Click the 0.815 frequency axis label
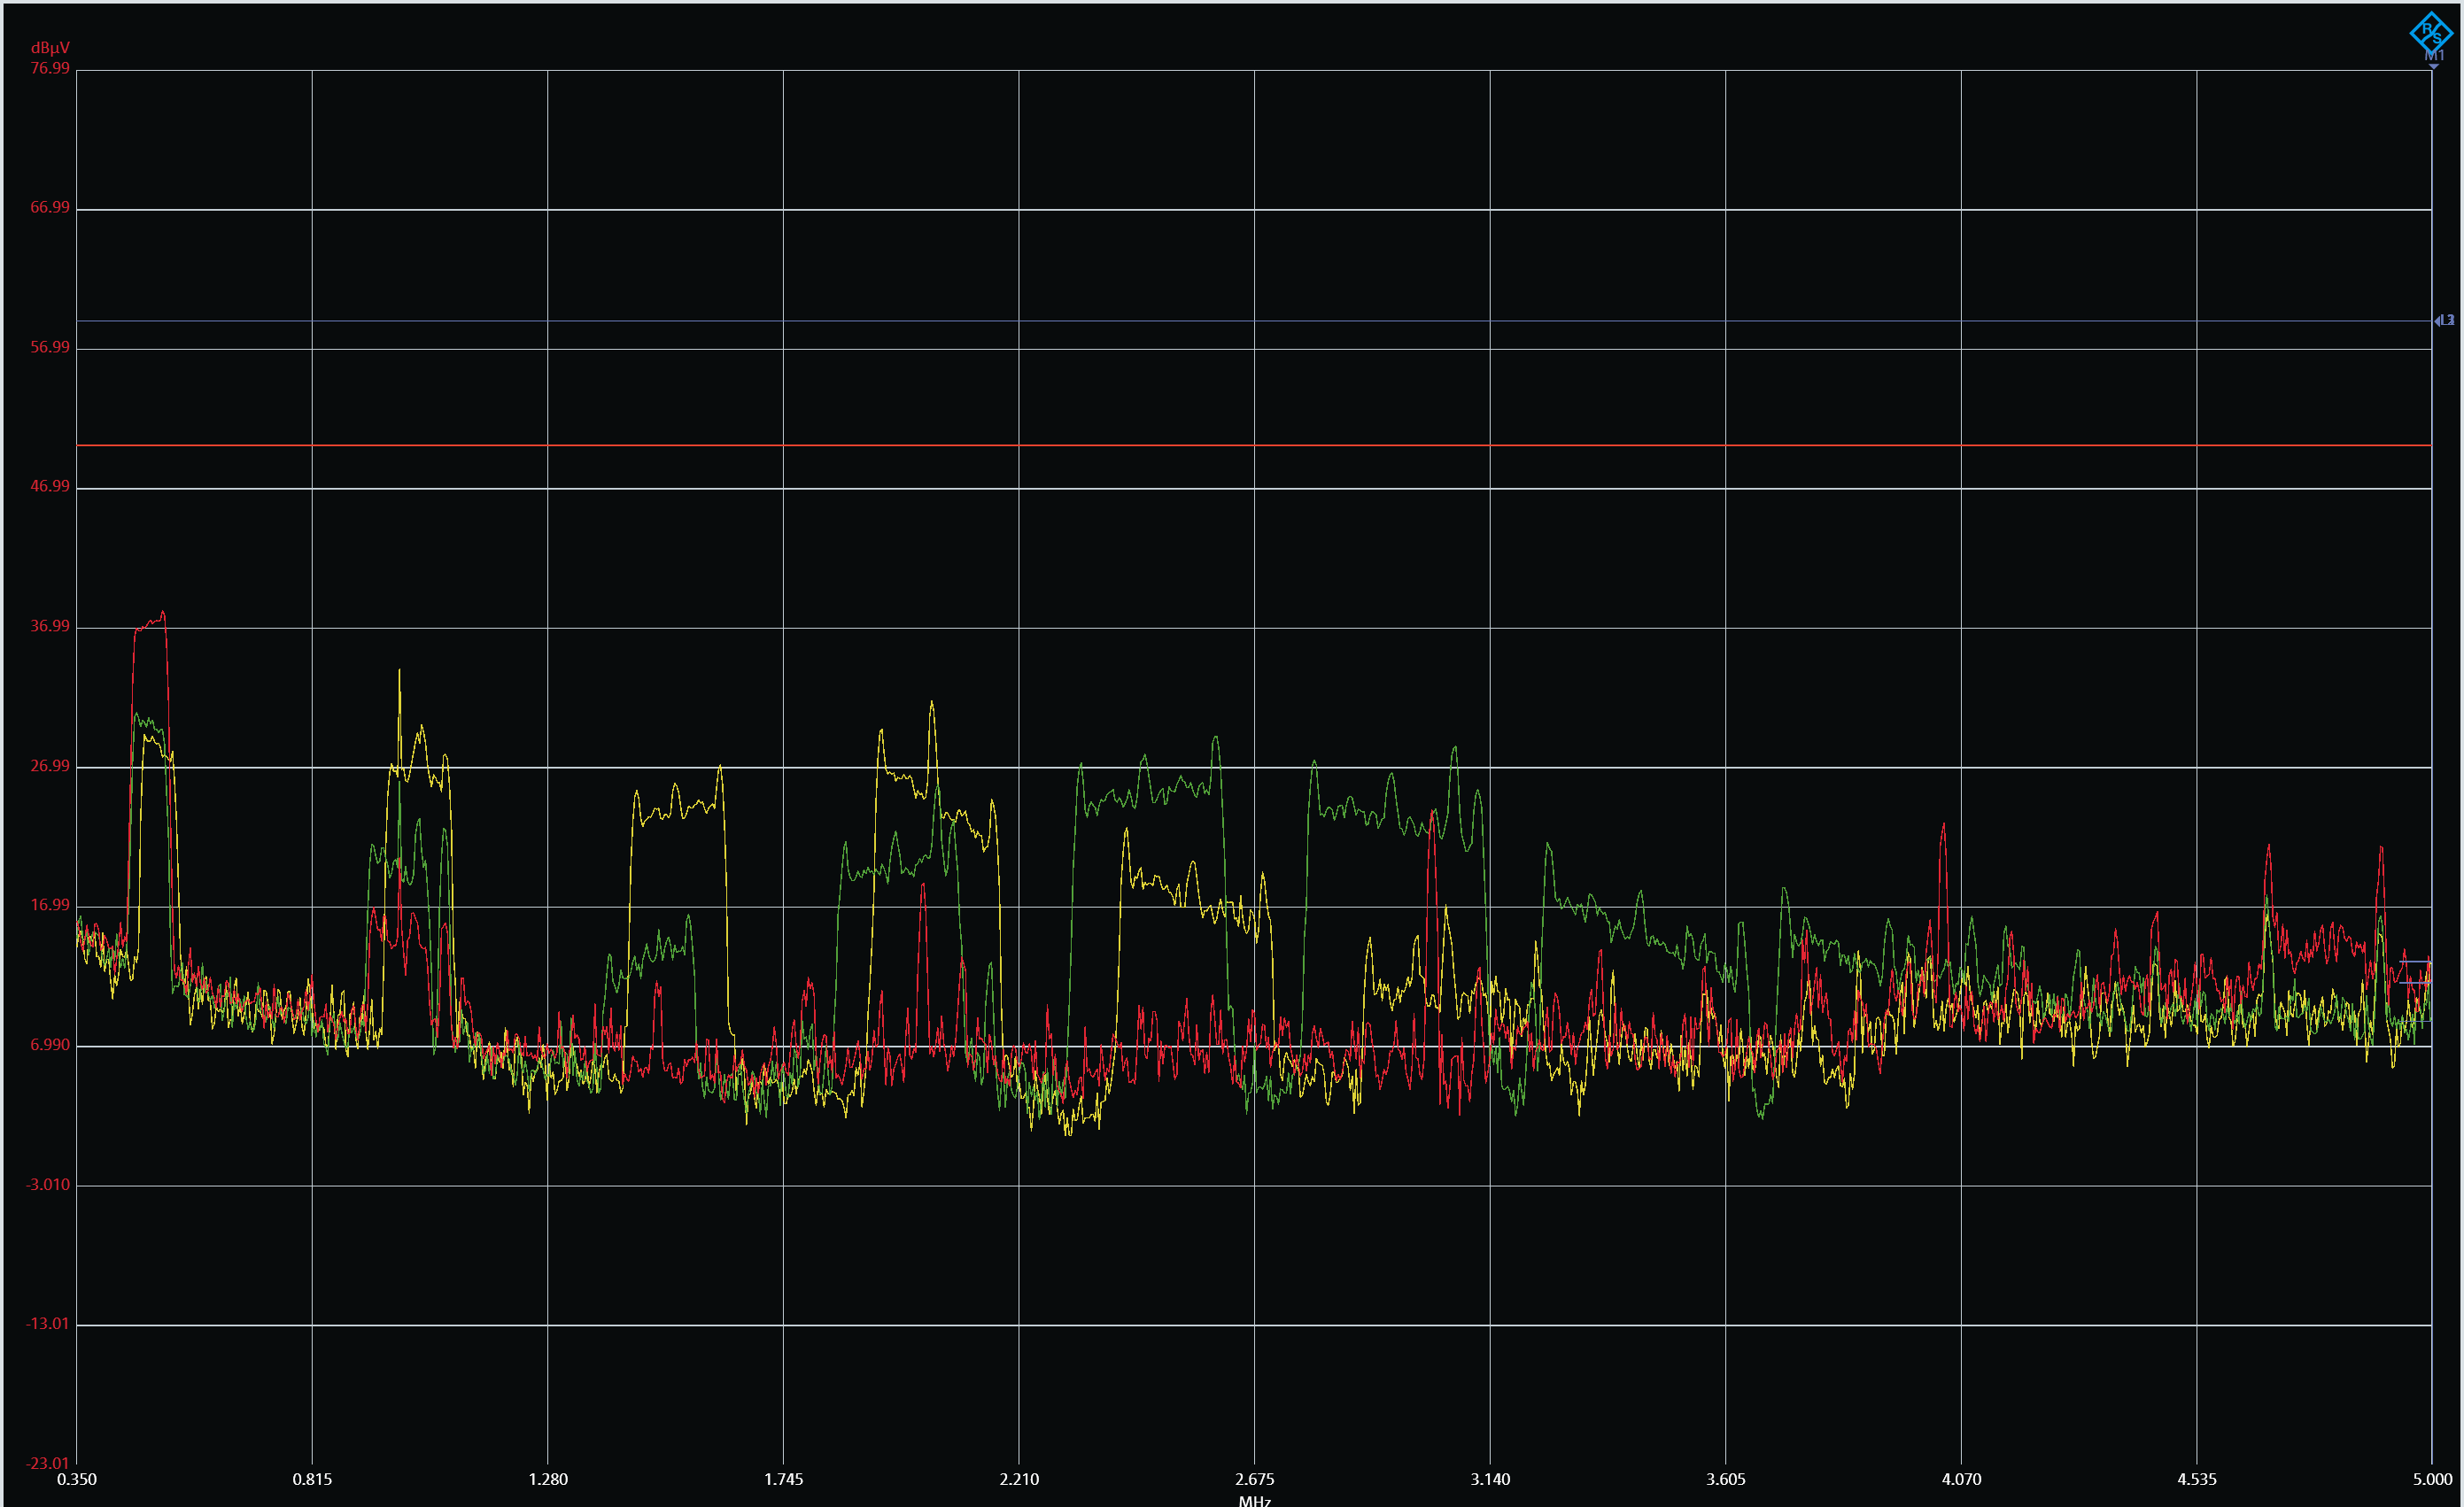Screen dimensions: 2464x1507 click(x=312, y=1479)
